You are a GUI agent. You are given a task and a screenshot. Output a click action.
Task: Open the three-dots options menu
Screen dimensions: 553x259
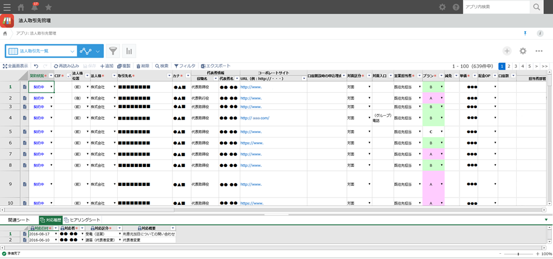pos(539,51)
